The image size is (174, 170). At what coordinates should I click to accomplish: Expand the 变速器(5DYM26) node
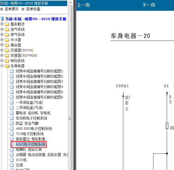pyautogui.click(x=2, y=55)
